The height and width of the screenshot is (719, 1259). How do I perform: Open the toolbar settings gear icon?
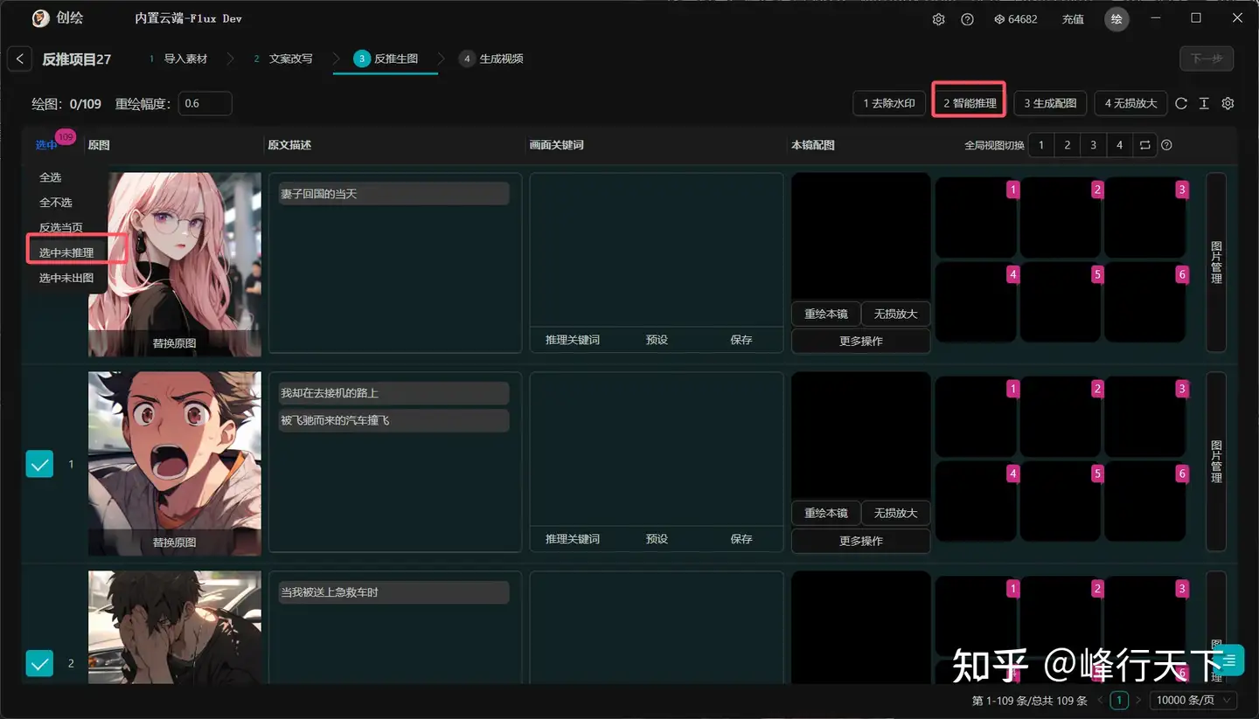[1228, 103]
